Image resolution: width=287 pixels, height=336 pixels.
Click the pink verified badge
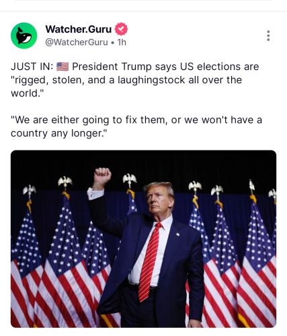121,29
